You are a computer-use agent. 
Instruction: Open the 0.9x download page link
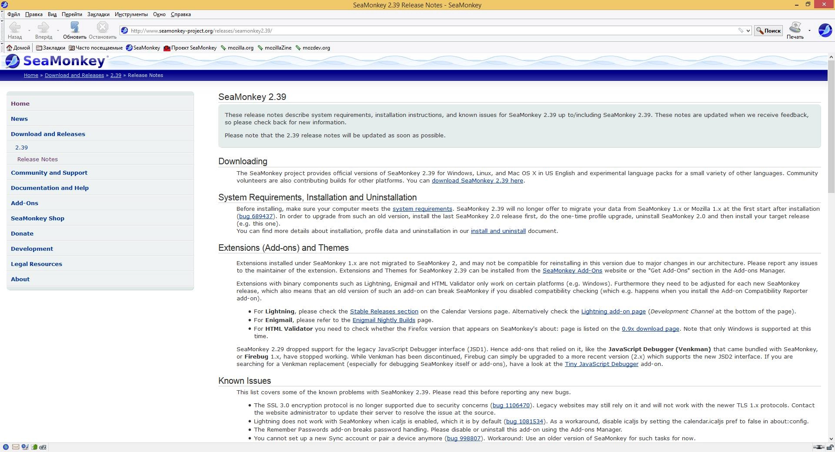[650, 329]
